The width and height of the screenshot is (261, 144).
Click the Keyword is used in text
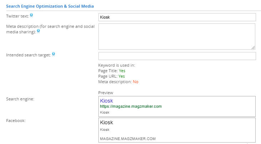click(117, 65)
